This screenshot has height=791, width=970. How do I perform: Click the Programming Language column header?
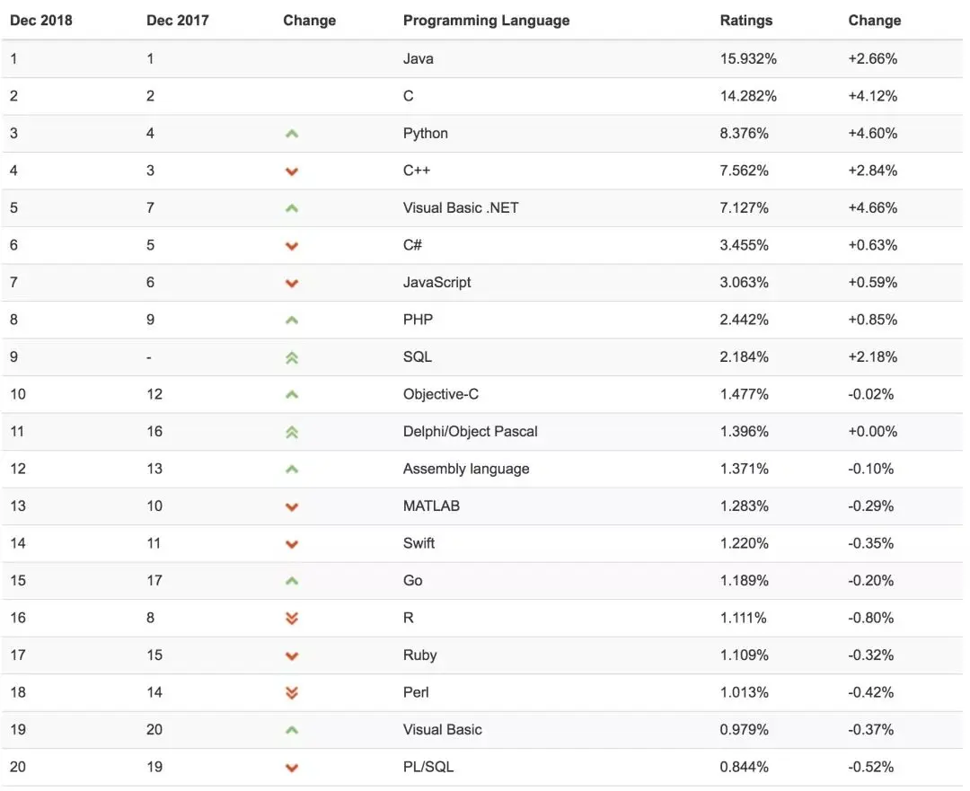coord(486,21)
